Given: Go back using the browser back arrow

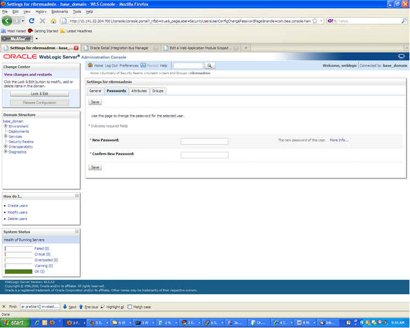Looking at the screenshot, I should click(7, 21).
